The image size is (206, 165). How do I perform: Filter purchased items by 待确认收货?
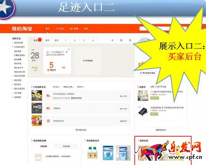[x=68, y=87]
